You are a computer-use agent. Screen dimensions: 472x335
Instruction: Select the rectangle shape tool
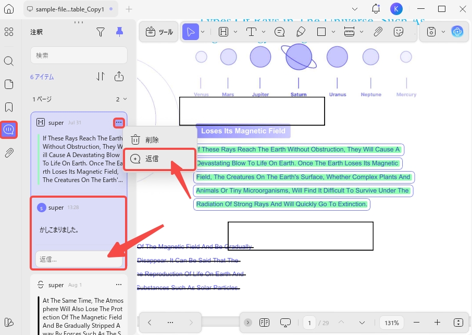click(x=321, y=32)
